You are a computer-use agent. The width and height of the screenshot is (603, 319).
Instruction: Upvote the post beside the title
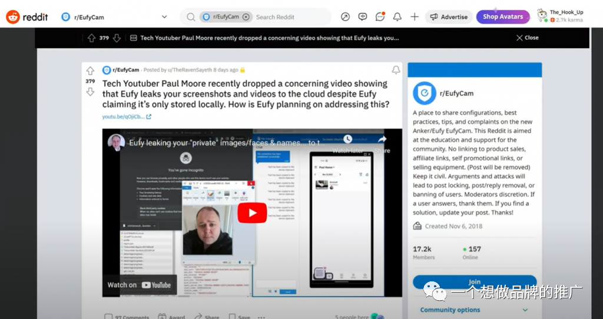(x=90, y=71)
